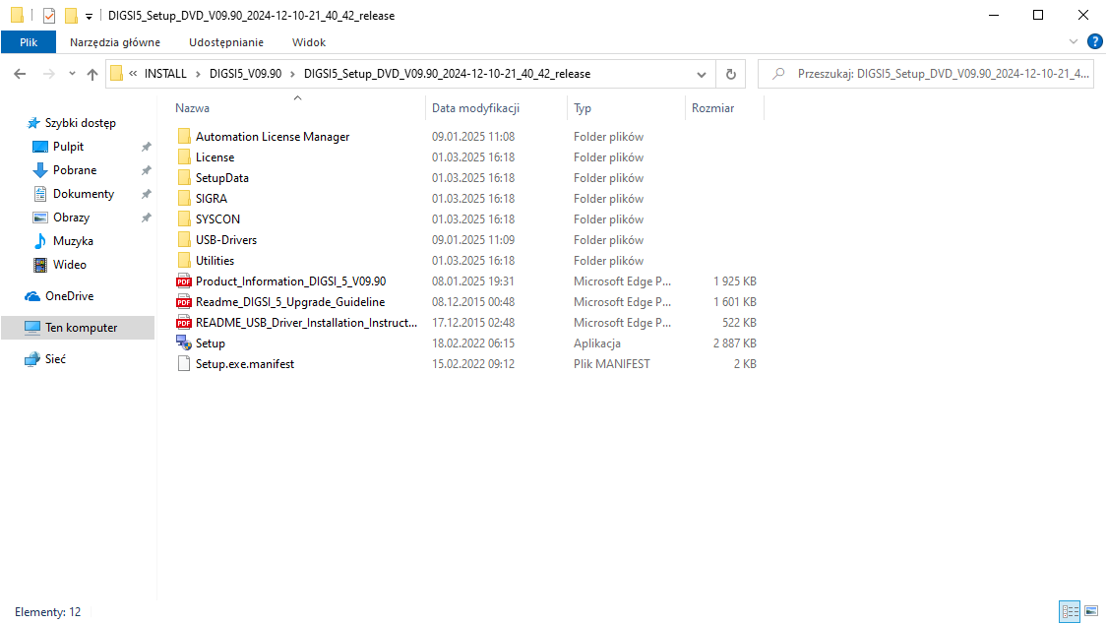Click New folder quick access icon
This screenshot has width=1107, height=624.
[x=71, y=15]
